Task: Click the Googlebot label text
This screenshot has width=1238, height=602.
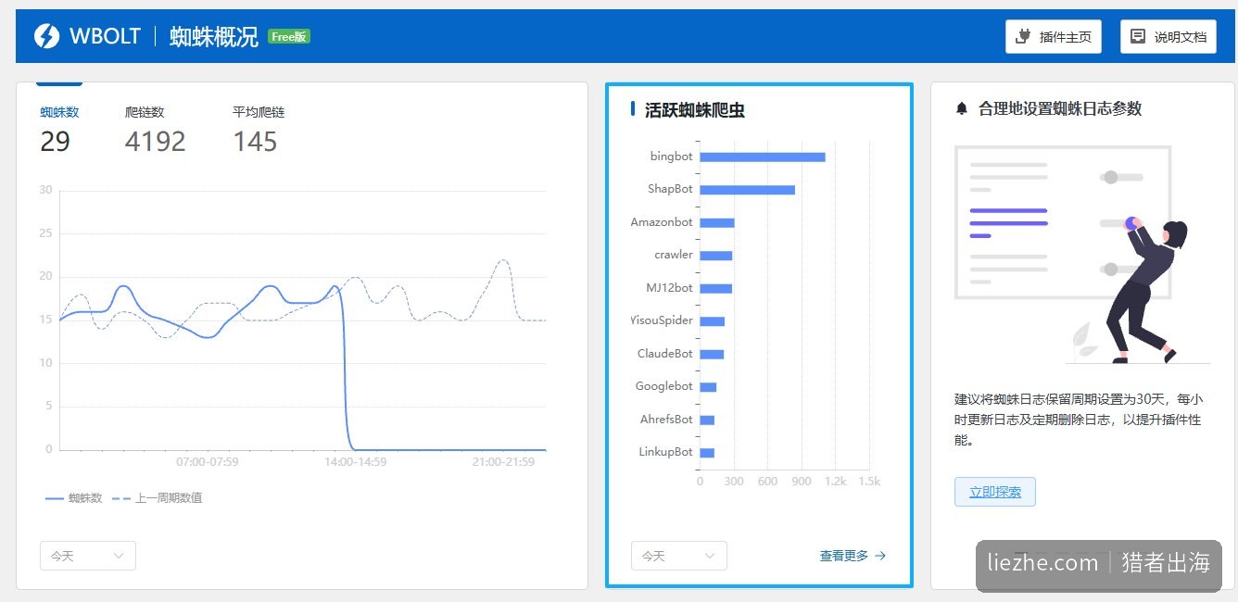Action: 664,386
